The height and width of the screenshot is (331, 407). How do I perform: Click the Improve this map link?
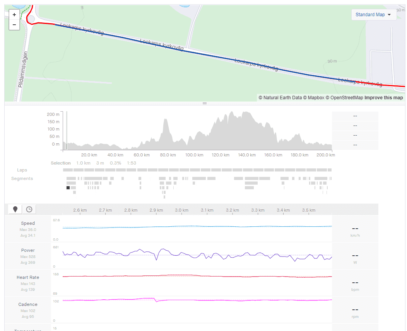384,98
